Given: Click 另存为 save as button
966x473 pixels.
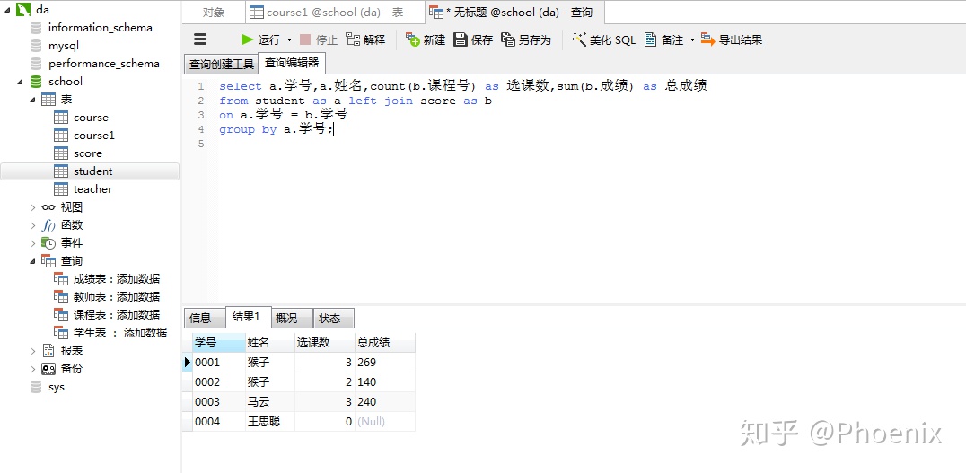Looking at the screenshot, I should pyautogui.click(x=526, y=40).
